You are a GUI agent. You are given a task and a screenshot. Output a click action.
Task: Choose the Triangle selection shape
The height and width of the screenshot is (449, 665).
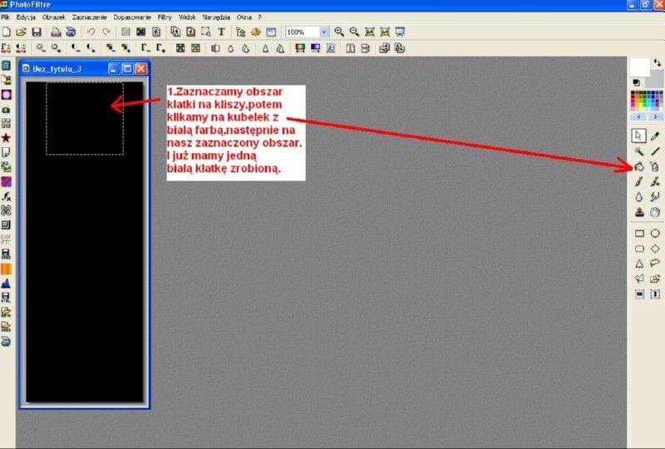[639, 264]
